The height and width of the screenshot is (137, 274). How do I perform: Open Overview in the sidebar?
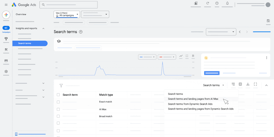[x=21, y=14]
